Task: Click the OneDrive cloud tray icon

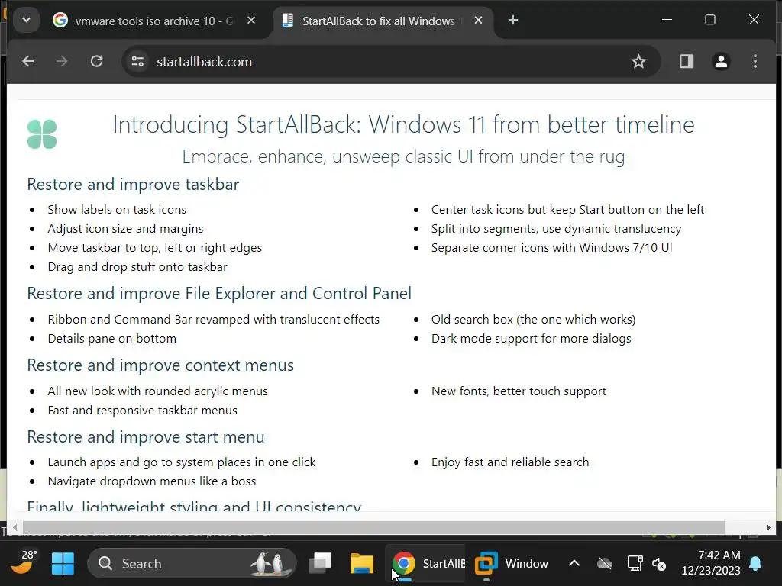Action: click(x=605, y=564)
